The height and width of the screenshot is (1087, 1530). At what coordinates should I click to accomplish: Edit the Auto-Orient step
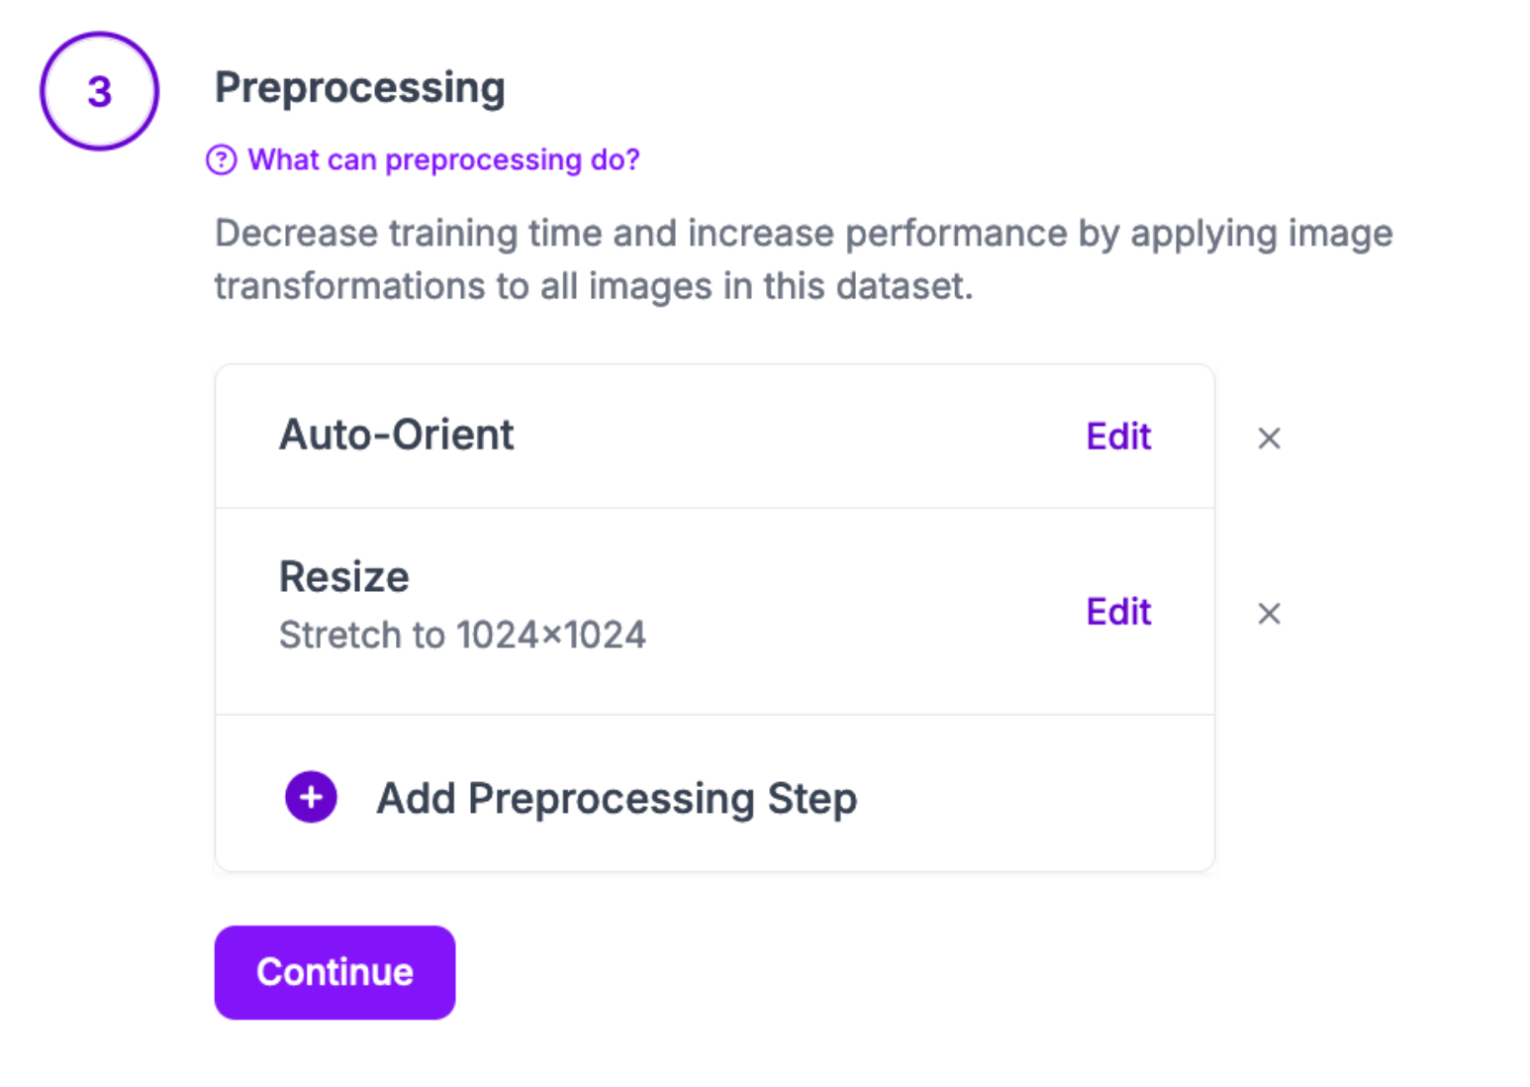click(x=1117, y=437)
